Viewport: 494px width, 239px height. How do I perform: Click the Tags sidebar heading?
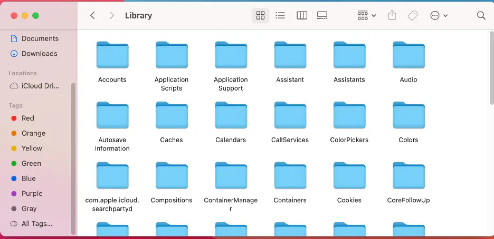[x=15, y=105]
